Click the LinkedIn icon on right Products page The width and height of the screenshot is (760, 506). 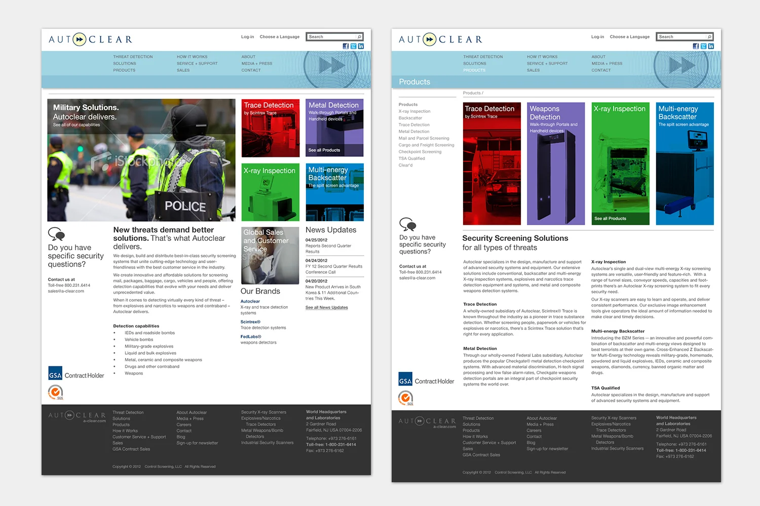coord(711,46)
